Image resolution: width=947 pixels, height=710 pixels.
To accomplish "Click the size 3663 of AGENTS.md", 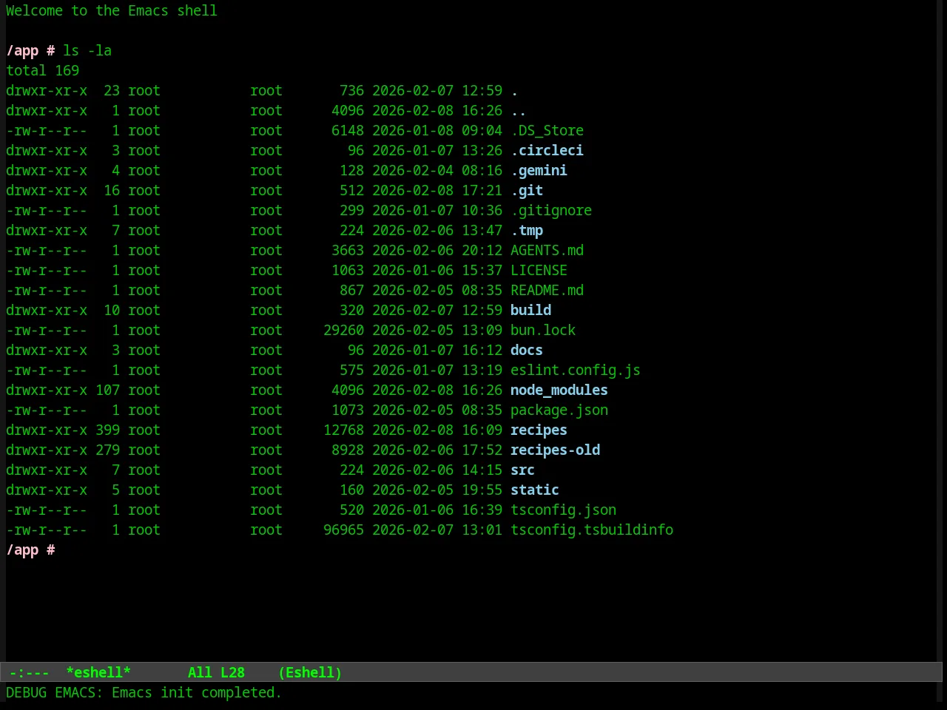I will coord(348,250).
